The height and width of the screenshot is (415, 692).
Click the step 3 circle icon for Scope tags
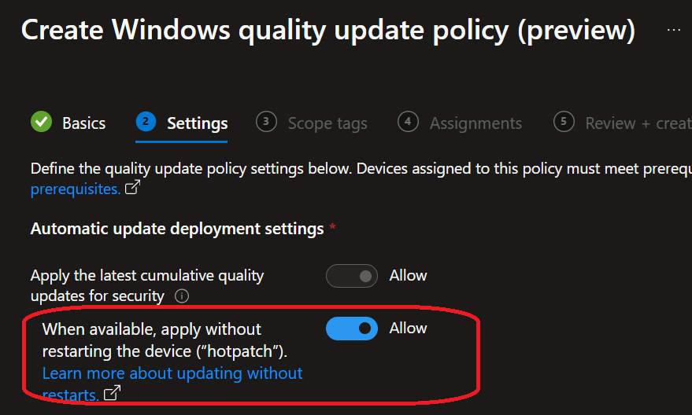[x=266, y=123]
